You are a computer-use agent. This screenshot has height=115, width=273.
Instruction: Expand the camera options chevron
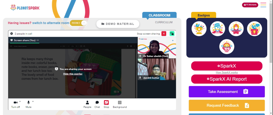20,101
